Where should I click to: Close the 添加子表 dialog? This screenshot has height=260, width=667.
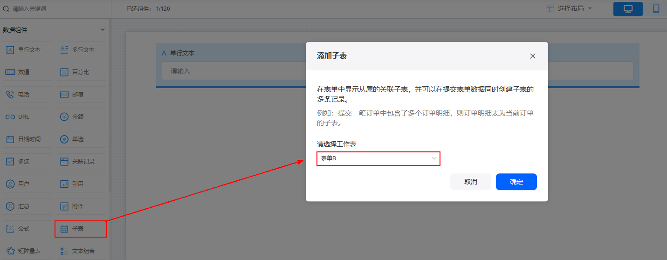[533, 56]
